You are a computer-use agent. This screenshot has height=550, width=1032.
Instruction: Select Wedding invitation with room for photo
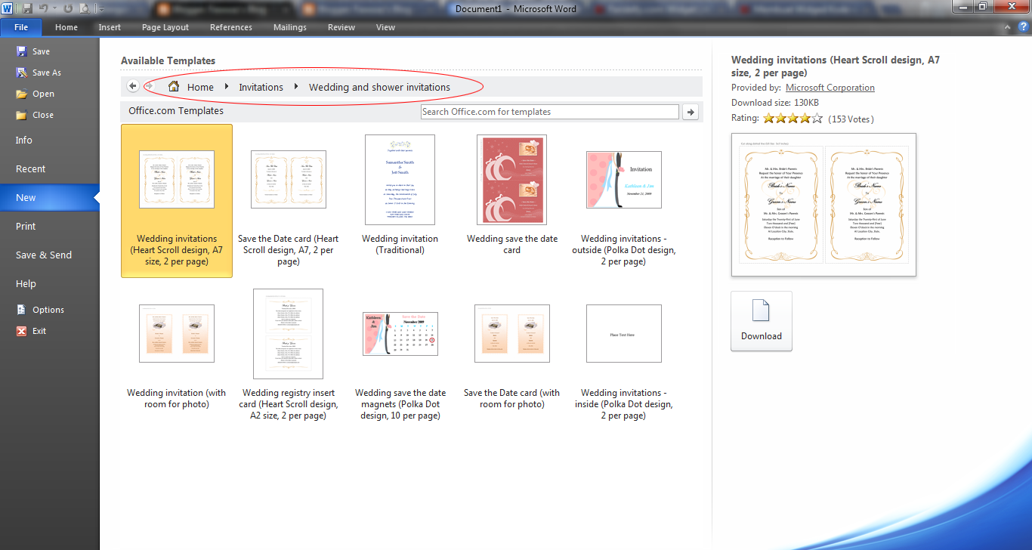[x=177, y=354]
